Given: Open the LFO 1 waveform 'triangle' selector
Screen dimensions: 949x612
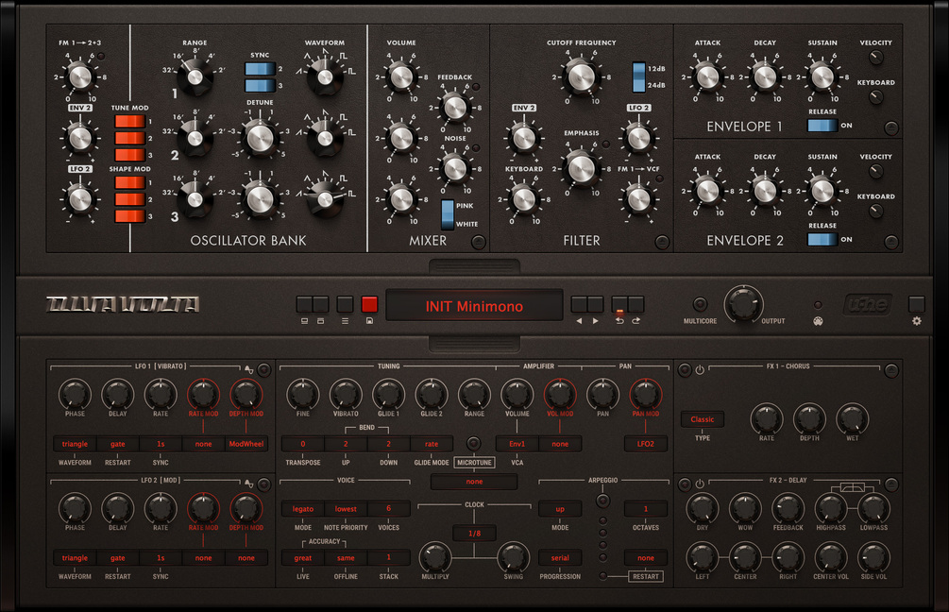Looking at the screenshot, I should click(x=75, y=444).
